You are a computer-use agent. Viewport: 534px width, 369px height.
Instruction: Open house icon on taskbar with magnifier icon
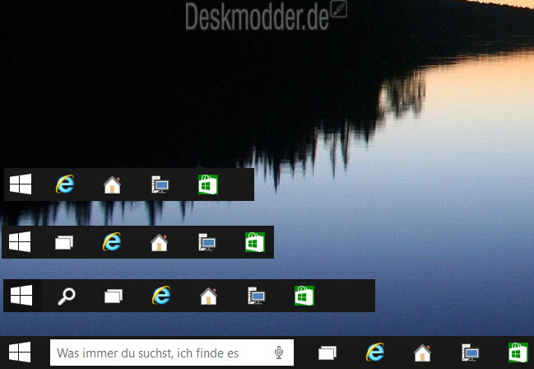(x=209, y=296)
